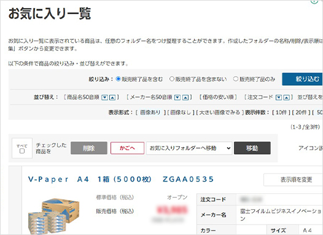Screen dimensions: 323x235
Task: Open お気に入りフォルダーへ移動 dropdown
Action: (189, 148)
